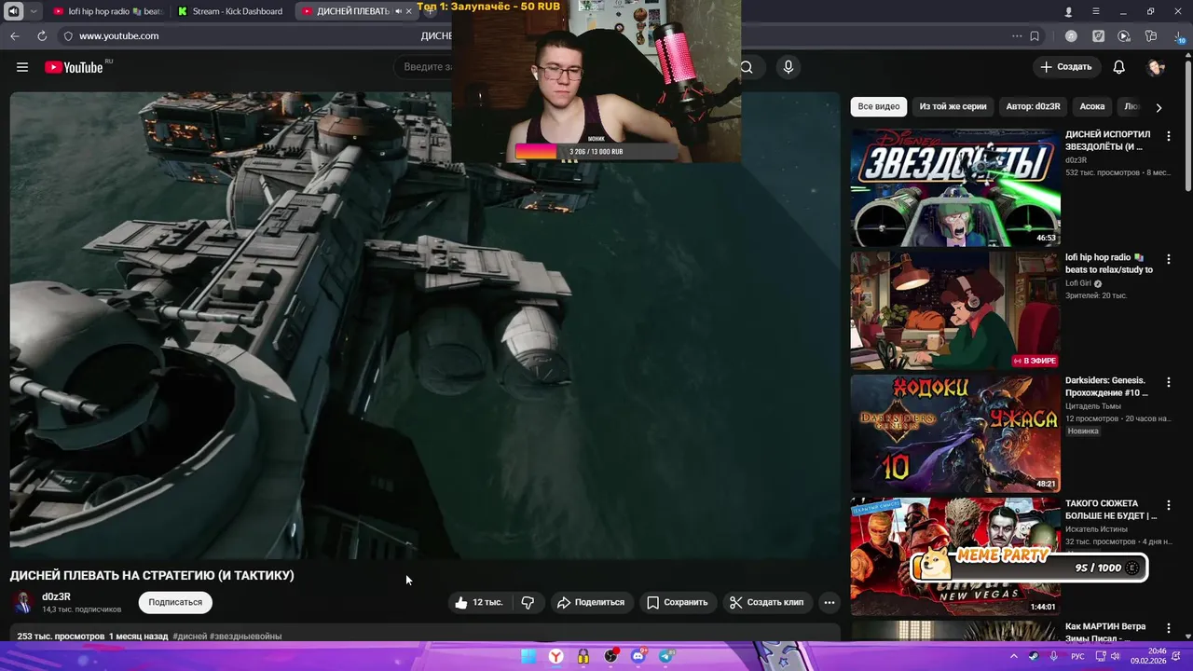Select the Асока chip

click(1092, 106)
